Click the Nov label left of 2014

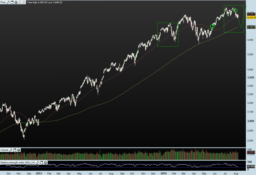tap(143, 174)
